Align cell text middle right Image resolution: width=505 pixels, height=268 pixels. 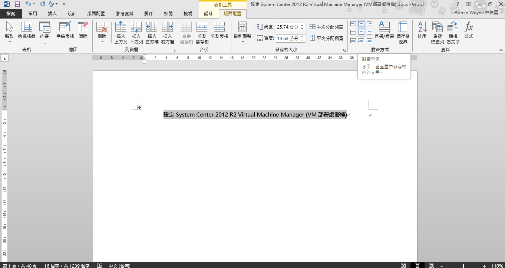(x=370, y=32)
